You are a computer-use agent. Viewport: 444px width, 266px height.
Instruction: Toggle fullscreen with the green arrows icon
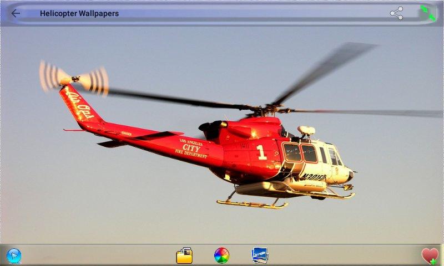[x=428, y=13]
